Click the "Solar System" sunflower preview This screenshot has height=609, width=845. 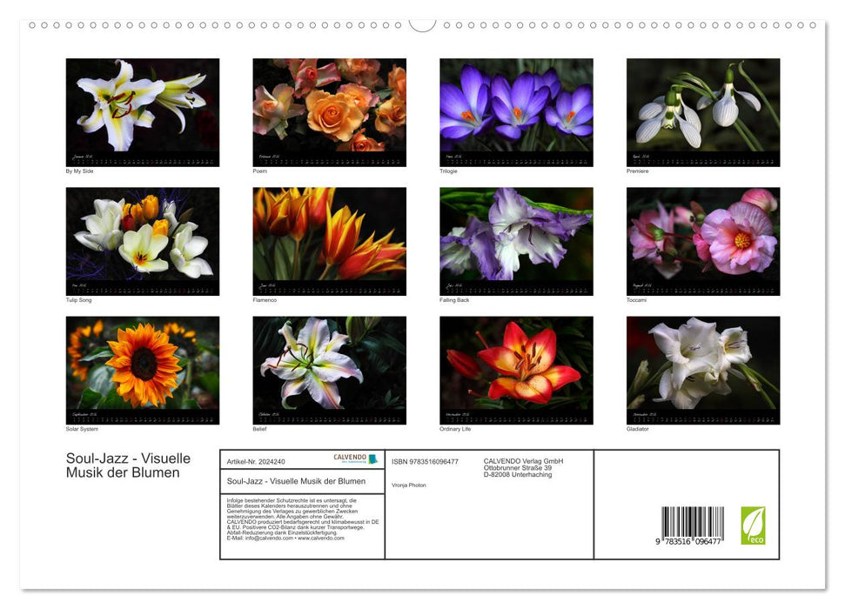click(x=142, y=370)
